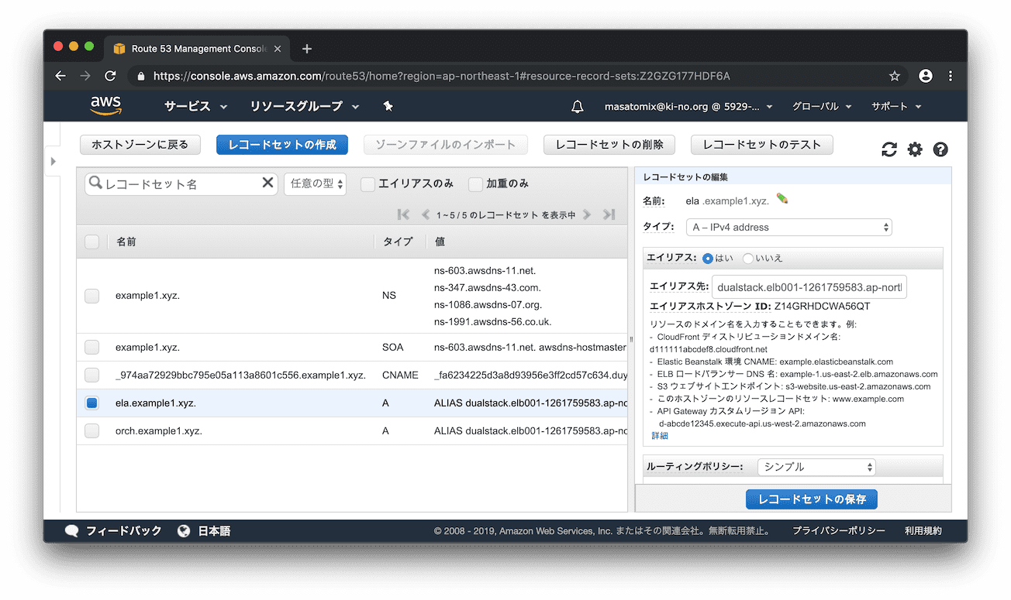Edit the record name with pencil icon

click(x=782, y=199)
